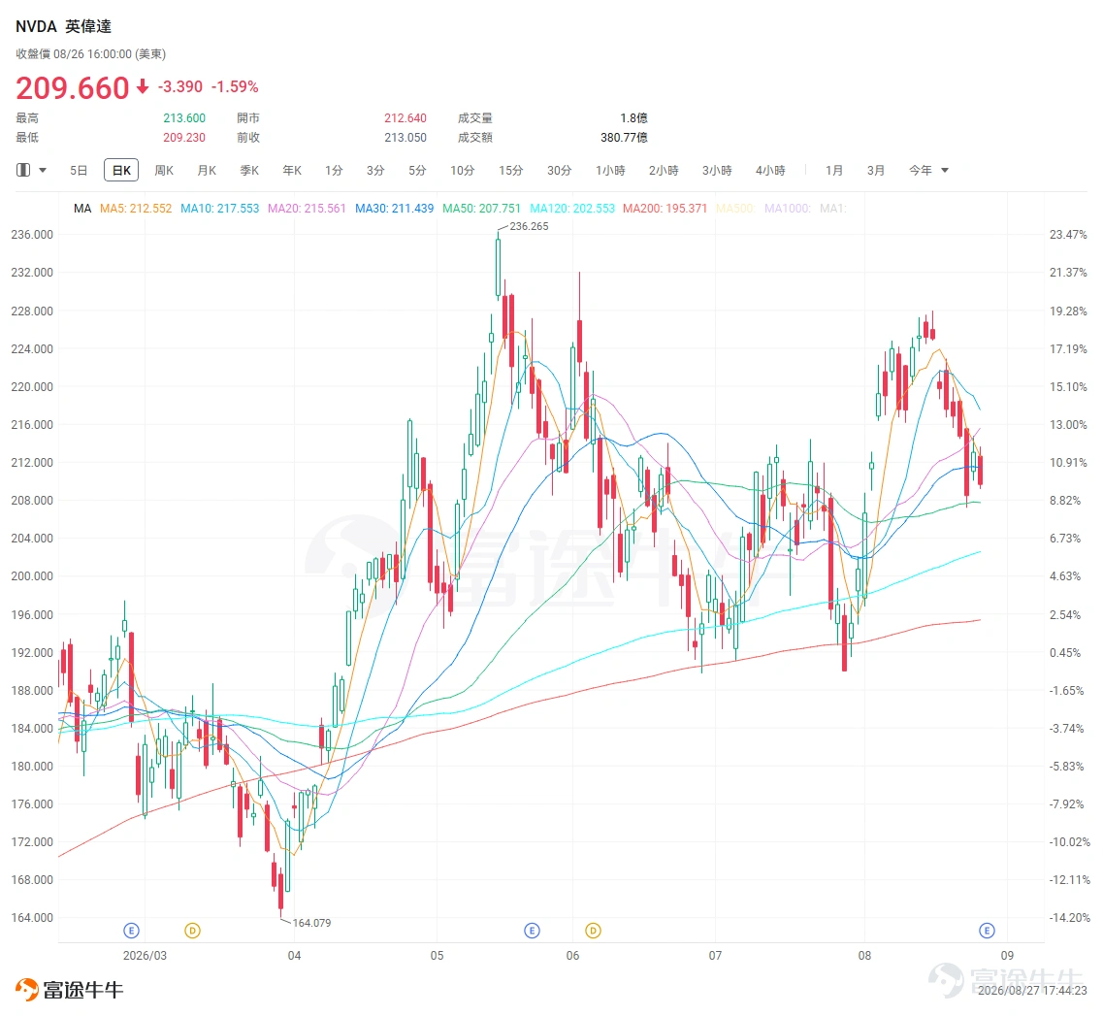This screenshot has width=1103, height=1016.
Task: Click the dividend D marker after 06
Action: (x=593, y=931)
